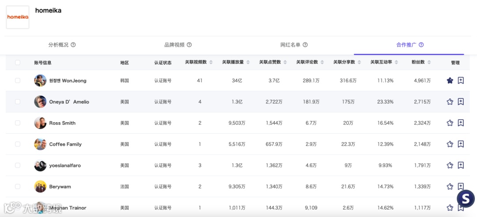Viewport: 477px width, 217px height.
Task: Tick the checkbox for Berywam
Action: tap(18, 187)
